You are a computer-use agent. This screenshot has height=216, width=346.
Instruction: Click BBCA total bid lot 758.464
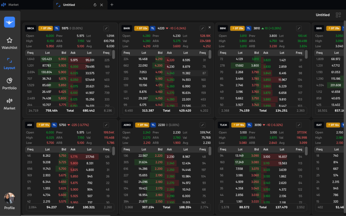point(52,111)
